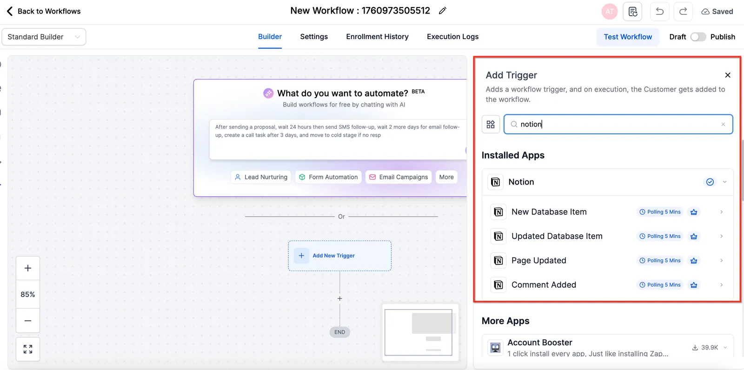Click the AI sparkle icon
Viewport: 744px width, 370px height.
tap(268, 93)
